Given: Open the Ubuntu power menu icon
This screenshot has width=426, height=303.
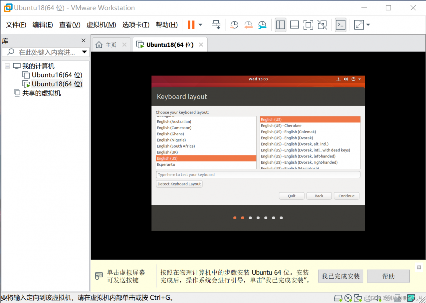Looking at the screenshot, I should (353, 79).
